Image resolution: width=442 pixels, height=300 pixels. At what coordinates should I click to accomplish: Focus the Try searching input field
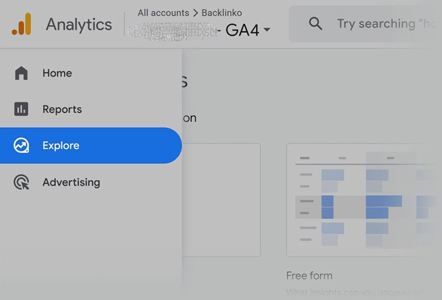pyautogui.click(x=365, y=24)
